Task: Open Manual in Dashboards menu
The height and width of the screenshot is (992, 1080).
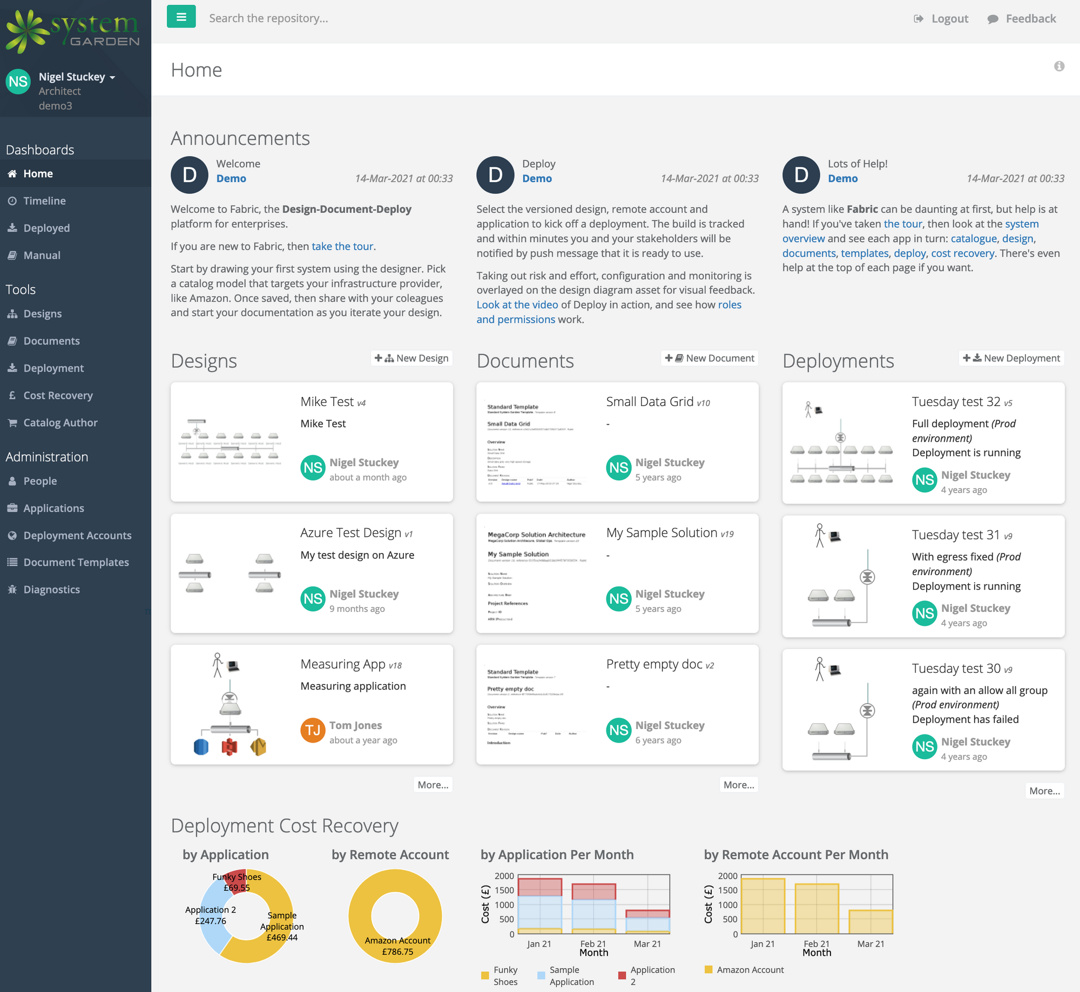Action: (x=42, y=255)
